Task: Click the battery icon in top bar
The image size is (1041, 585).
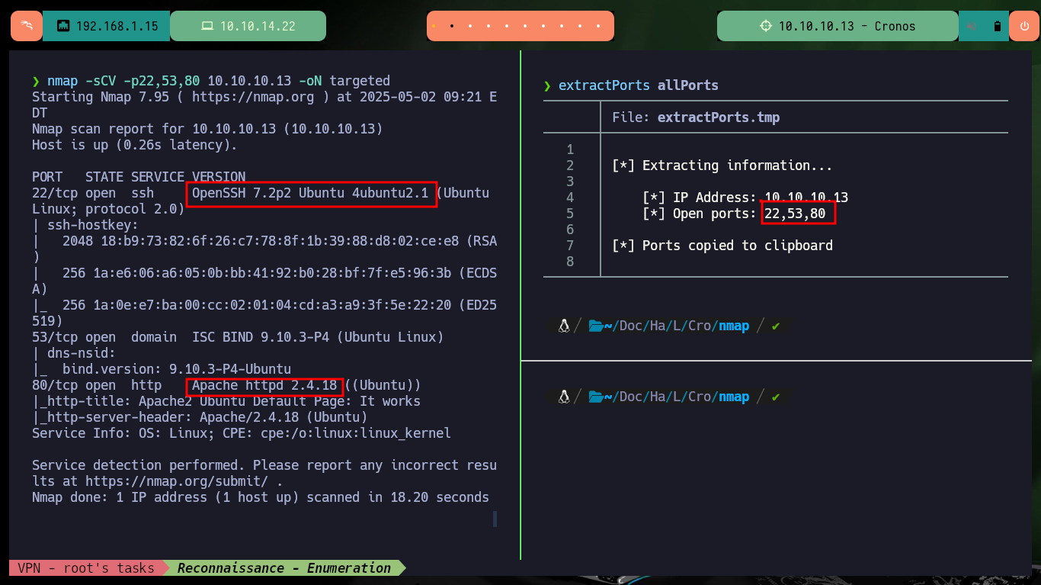Action: pyautogui.click(x=997, y=26)
